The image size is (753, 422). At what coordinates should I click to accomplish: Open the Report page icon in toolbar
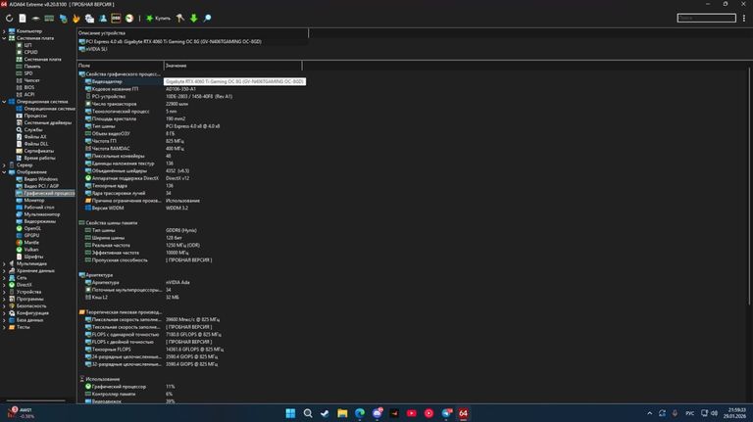pos(23,19)
